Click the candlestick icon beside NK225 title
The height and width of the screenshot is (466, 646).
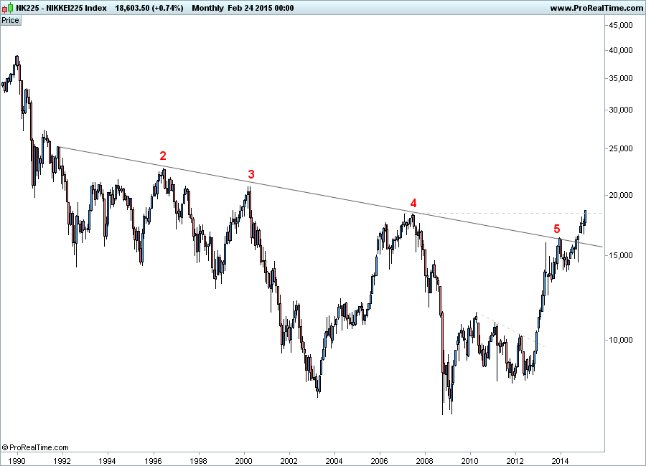[x=8, y=8]
